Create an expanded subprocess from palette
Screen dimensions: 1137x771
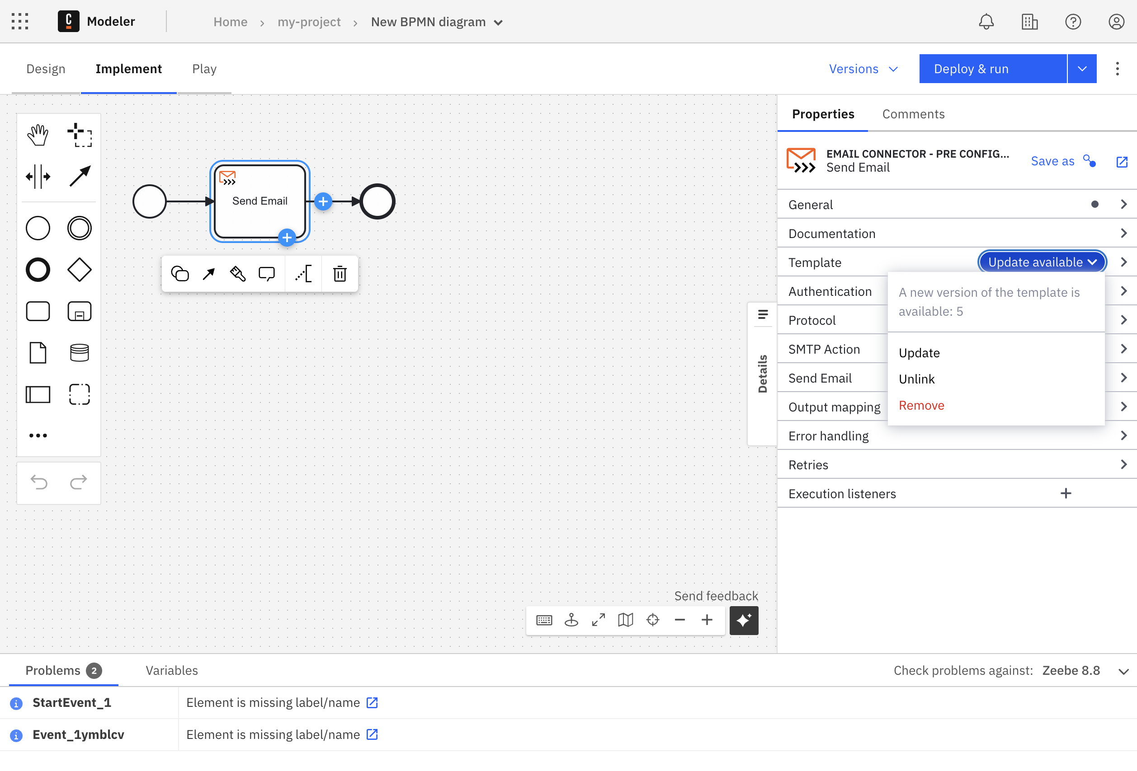click(x=79, y=312)
